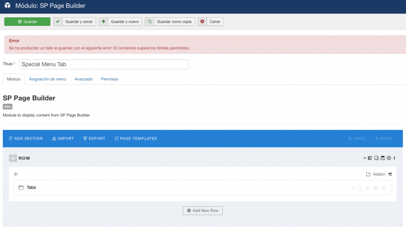Screen dimensions: 406x229
Task: Toggle Tabs addon visibility with eye icon
Action: click(x=375, y=188)
